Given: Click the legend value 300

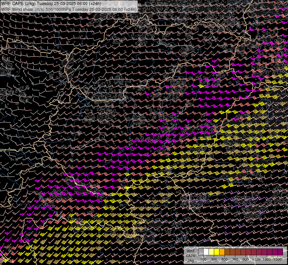Looking at the screenshot, I should [214, 259].
